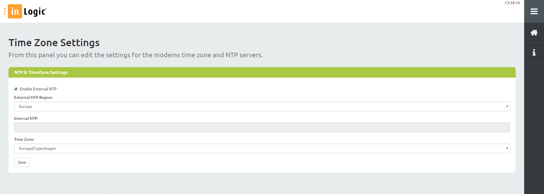Go to the home page icon
The height and width of the screenshot is (194, 544).
click(534, 33)
